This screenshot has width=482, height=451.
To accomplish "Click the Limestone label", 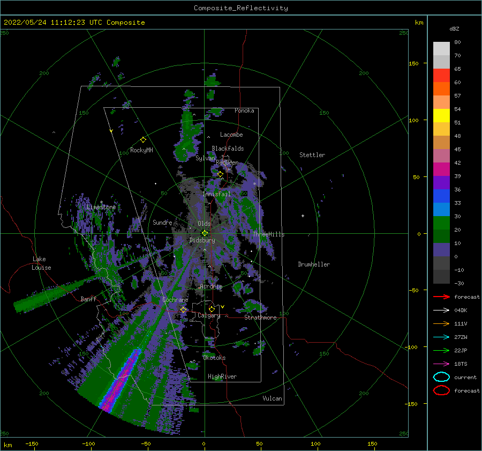I will click(101, 207).
